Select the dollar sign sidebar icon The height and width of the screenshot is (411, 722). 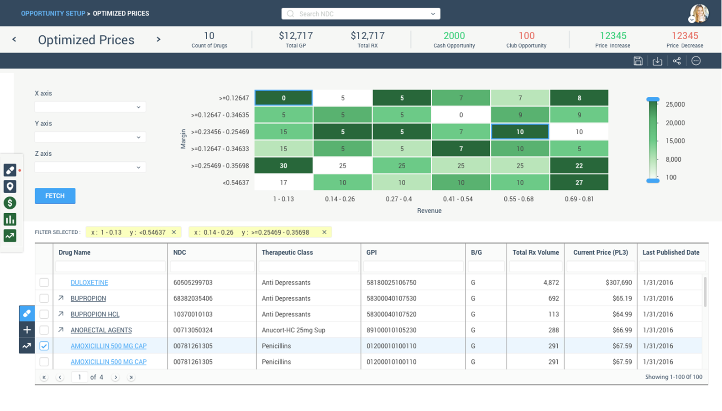point(10,203)
